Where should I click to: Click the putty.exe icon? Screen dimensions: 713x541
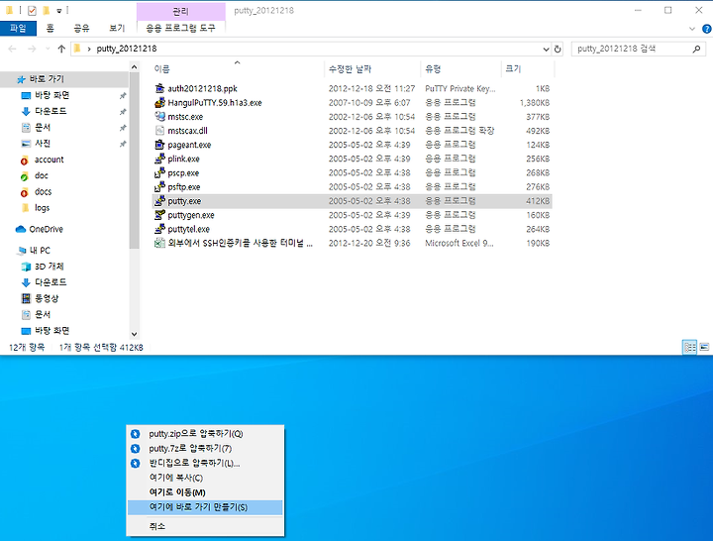pyautogui.click(x=159, y=201)
